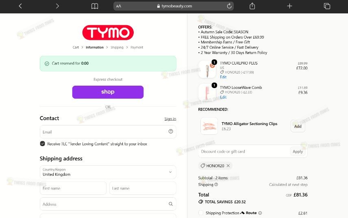Click the TYMO LooseWave Comb thumbnail
This screenshot has width=348, height=218.
click(x=207, y=93)
